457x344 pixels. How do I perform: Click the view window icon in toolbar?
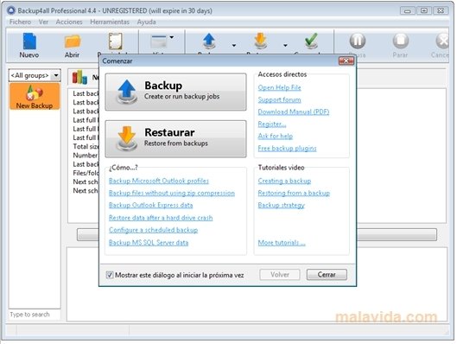[x=159, y=41]
